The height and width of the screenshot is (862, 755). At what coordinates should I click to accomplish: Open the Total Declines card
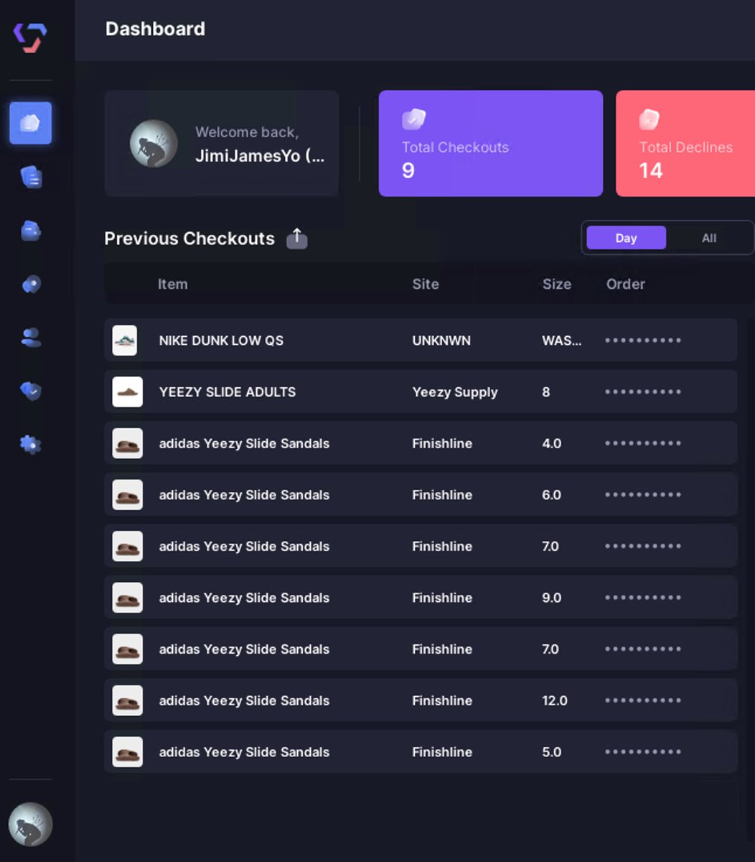pyautogui.click(x=685, y=144)
